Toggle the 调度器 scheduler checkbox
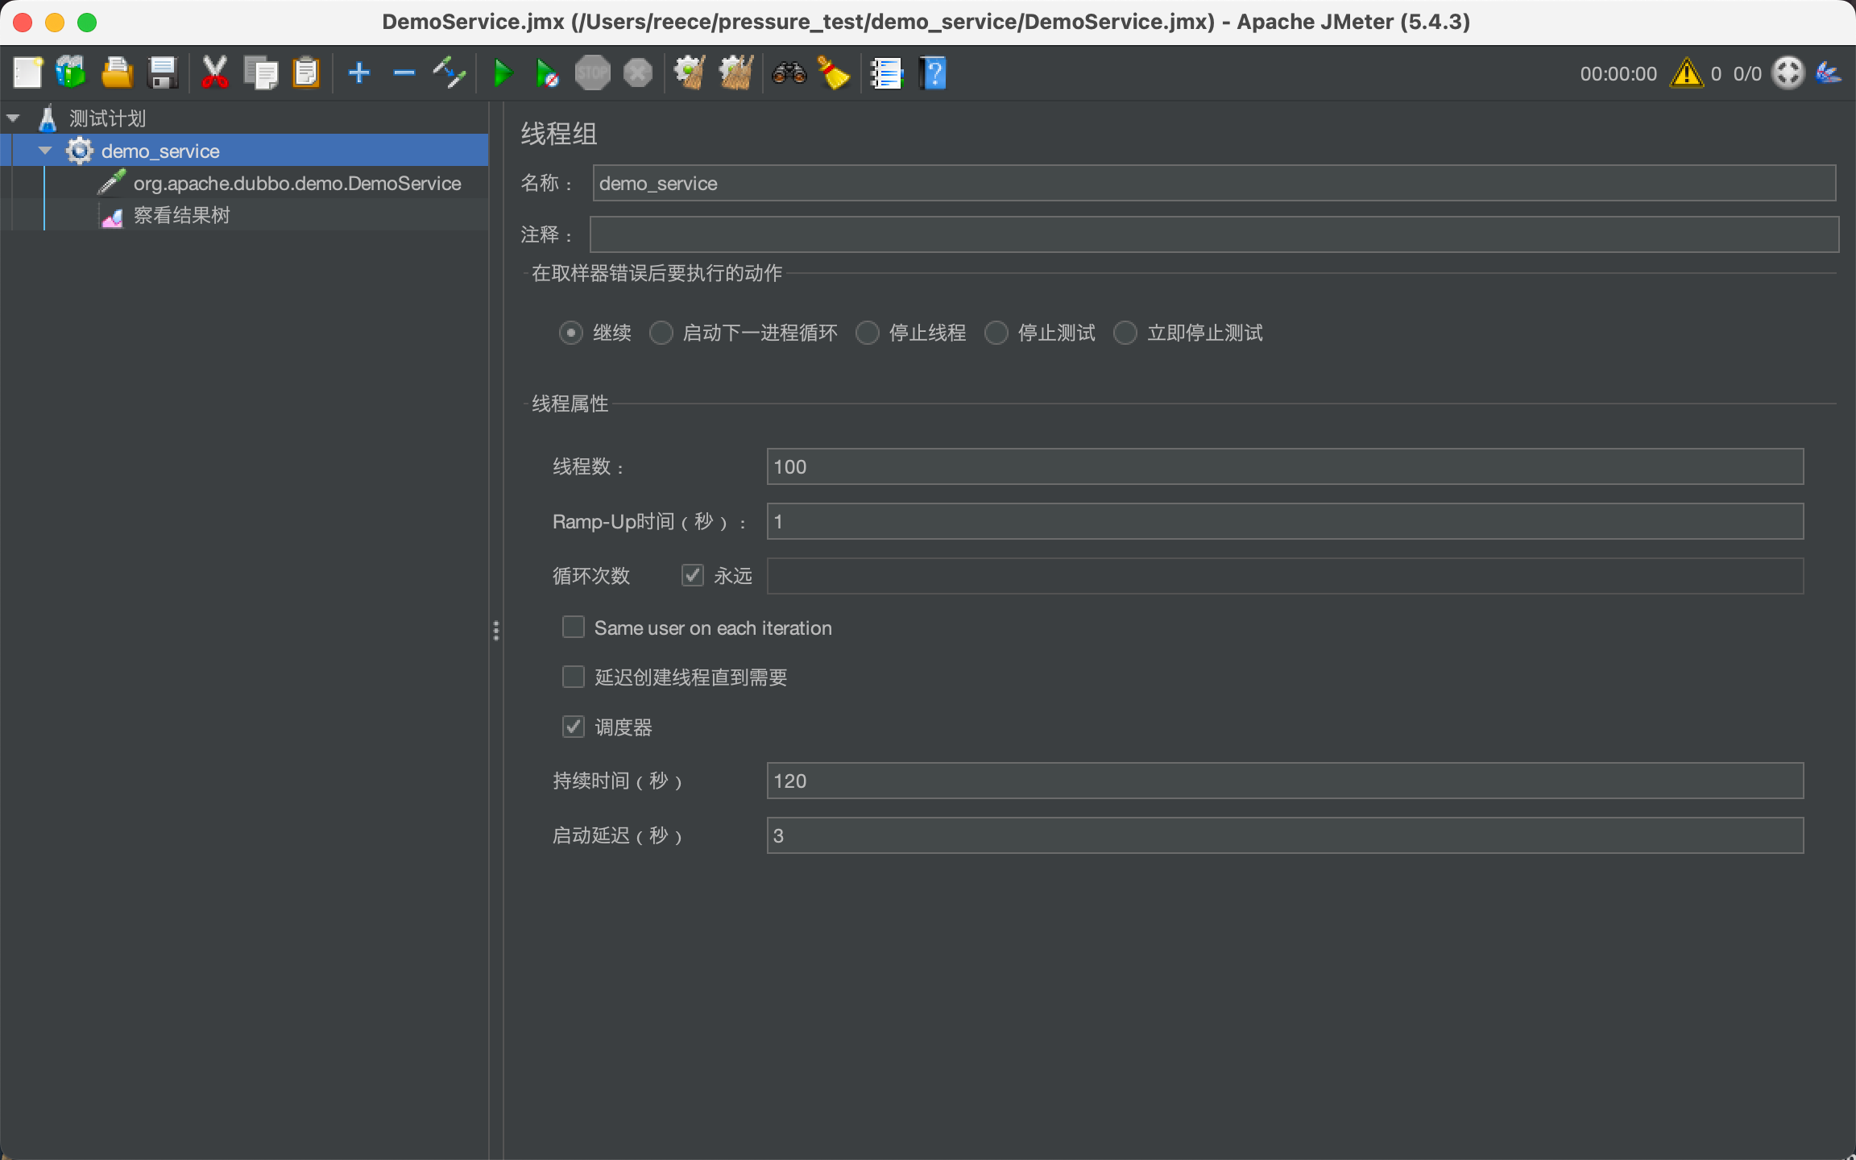The height and width of the screenshot is (1160, 1856). [x=574, y=727]
